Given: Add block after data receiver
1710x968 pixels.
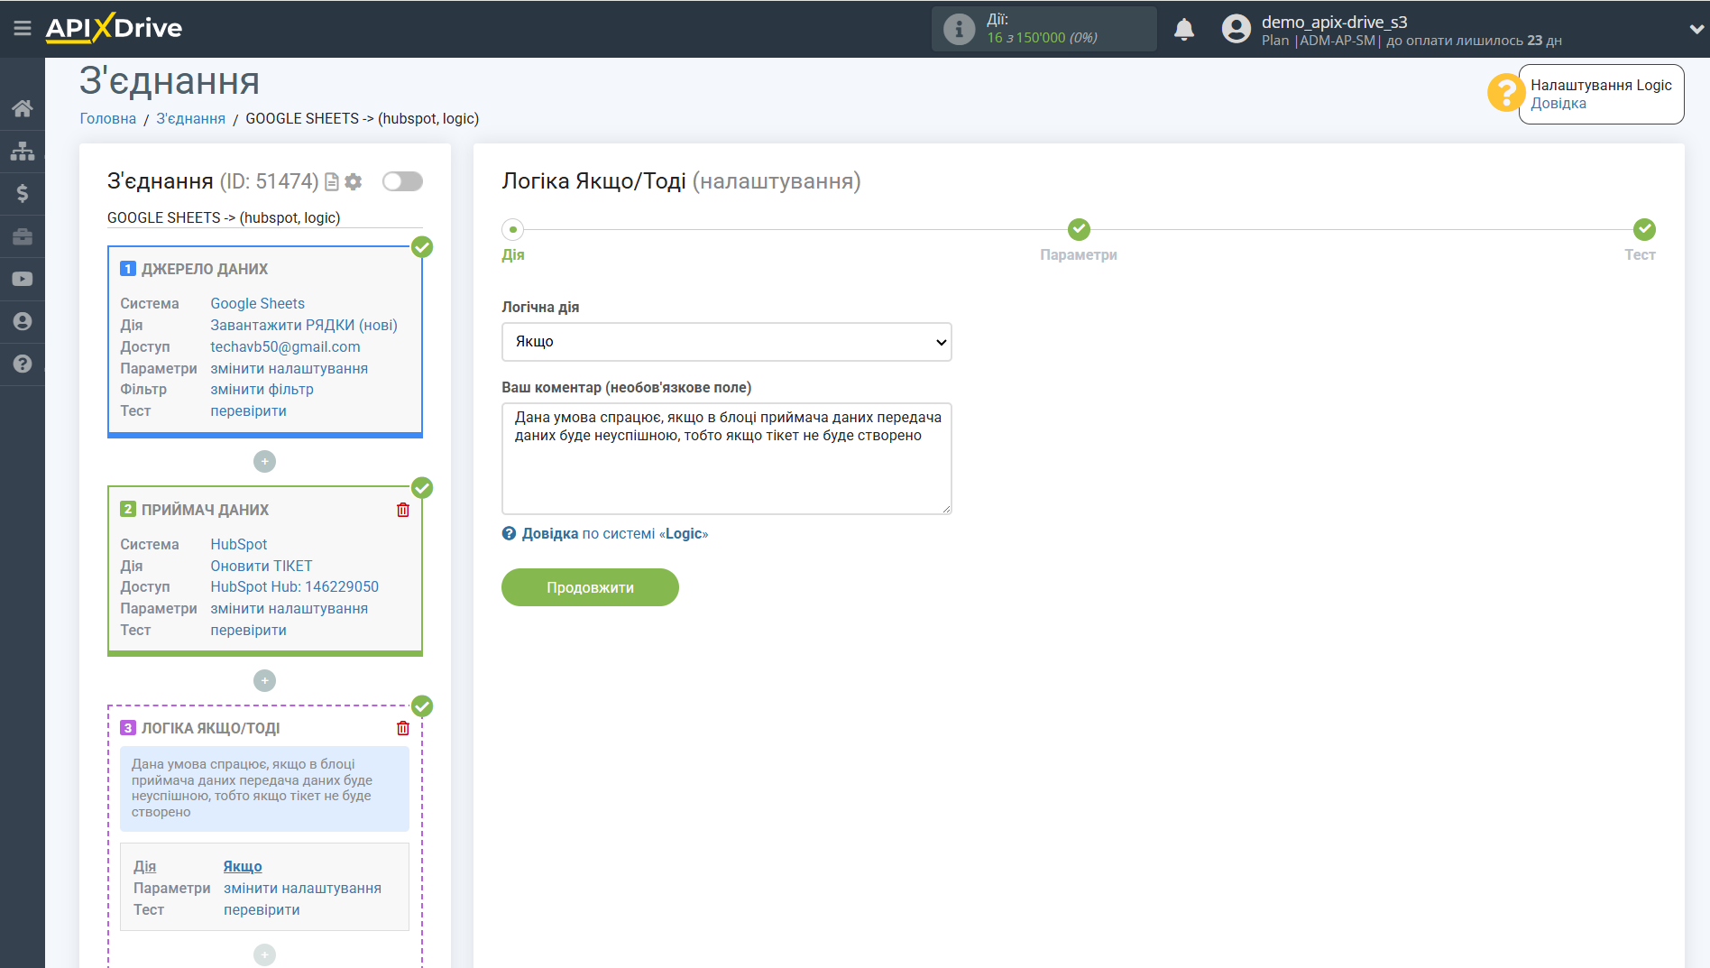Looking at the screenshot, I should [x=264, y=680].
